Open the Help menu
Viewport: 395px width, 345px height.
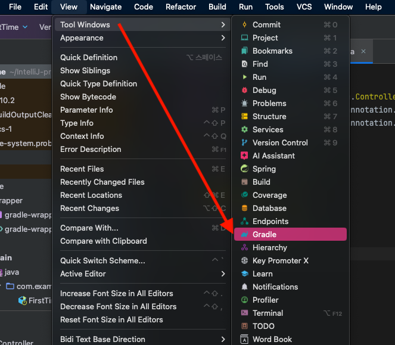click(x=374, y=7)
